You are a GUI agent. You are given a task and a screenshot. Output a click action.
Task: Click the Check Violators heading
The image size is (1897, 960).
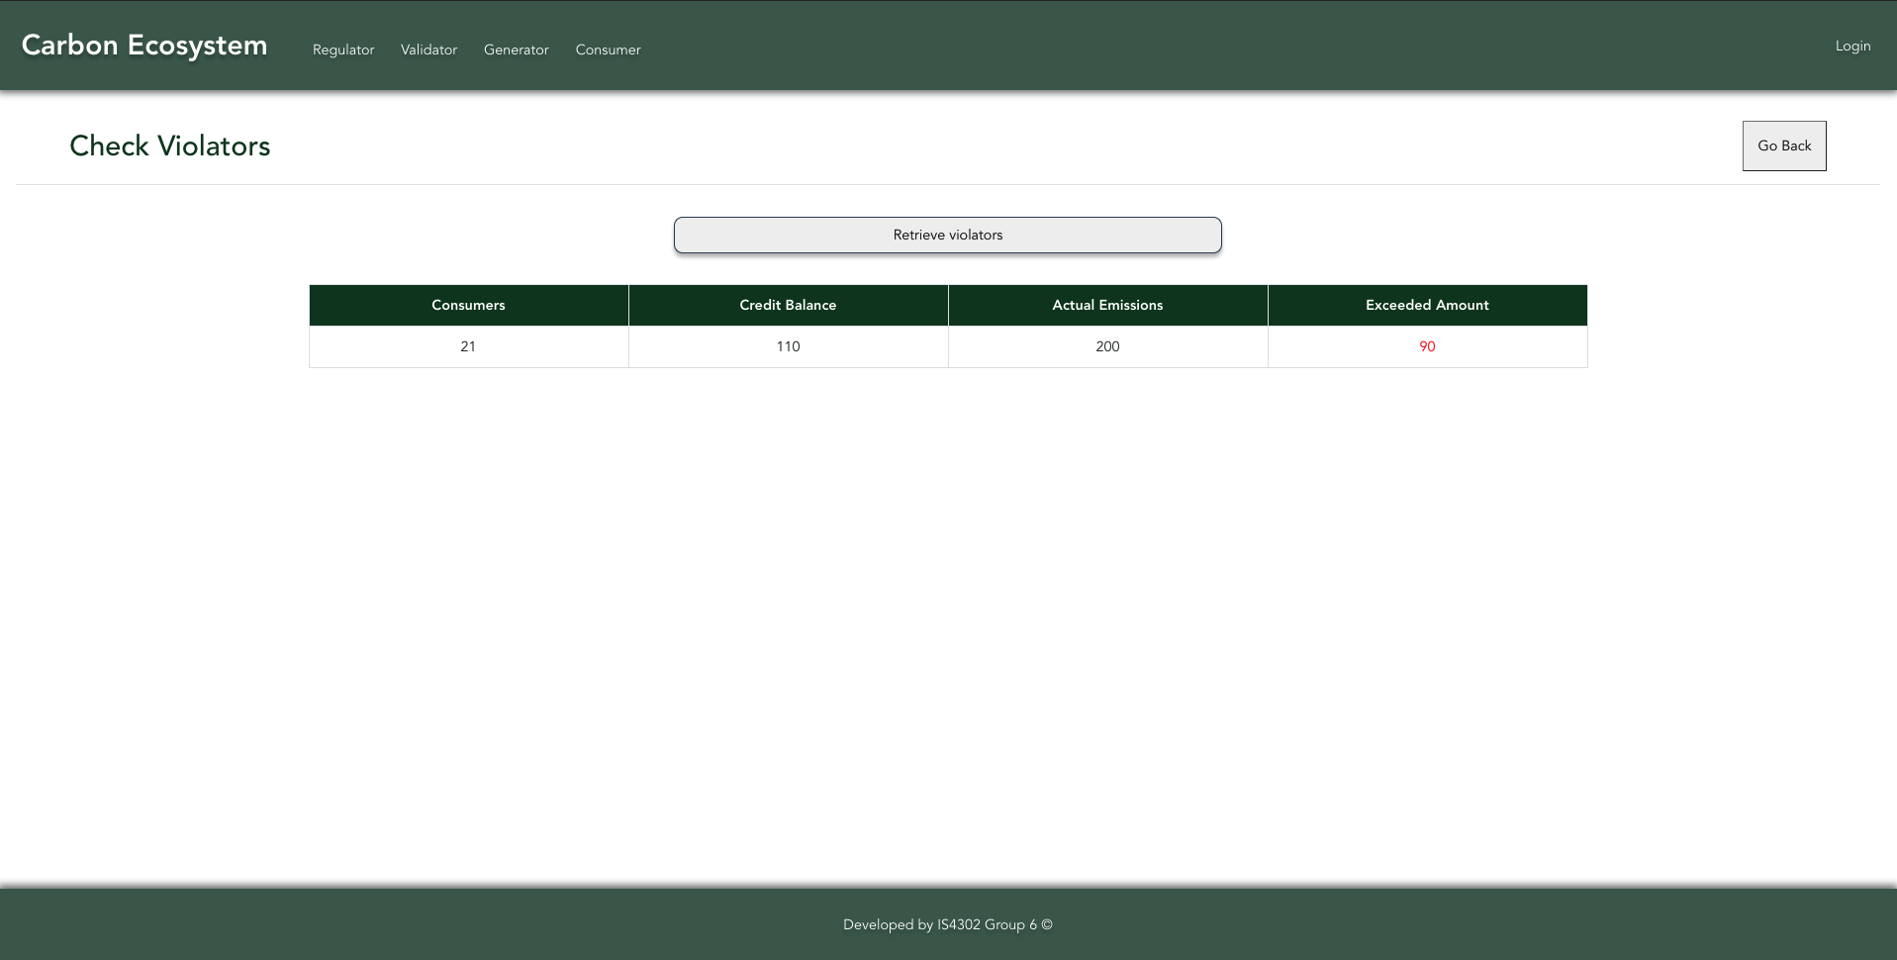pyautogui.click(x=170, y=145)
